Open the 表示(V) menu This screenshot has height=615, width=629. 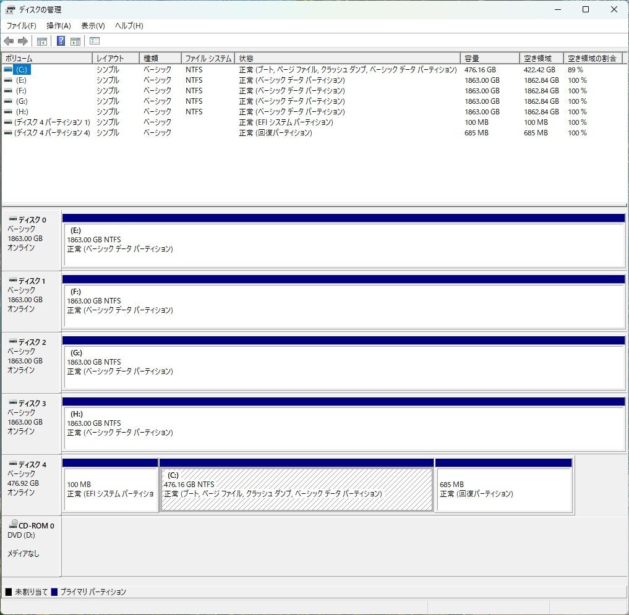[x=93, y=26]
